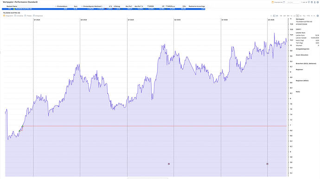The height and width of the screenshot is (179, 320).
Task: Click event marker near Q3 2025 line
Action: (x=169, y=164)
